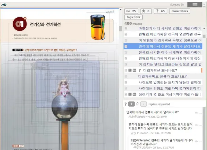Click the document pane scrollbar thumb

pos(121,29)
